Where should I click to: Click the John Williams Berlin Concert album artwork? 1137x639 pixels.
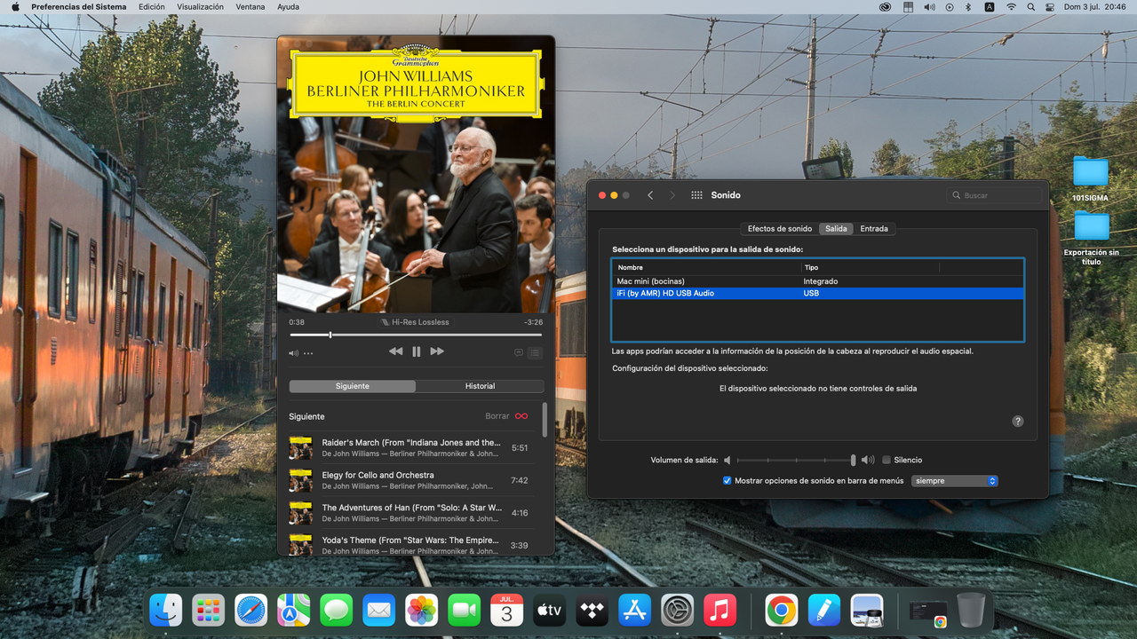pyautogui.click(x=416, y=174)
